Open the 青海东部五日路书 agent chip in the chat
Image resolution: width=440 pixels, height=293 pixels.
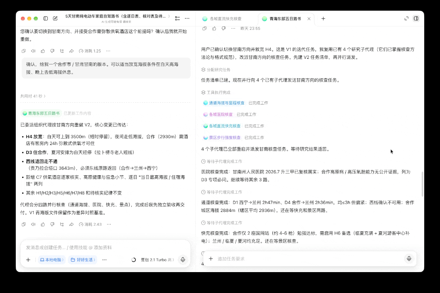tap(41, 113)
